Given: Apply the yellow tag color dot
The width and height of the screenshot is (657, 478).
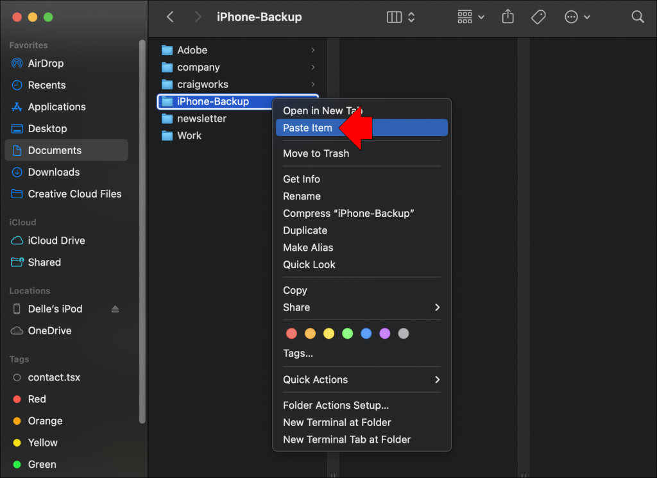Looking at the screenshot, I should (329, 334).
